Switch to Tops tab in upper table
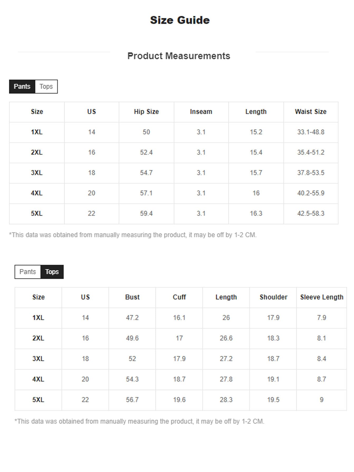This screenshot has height=472, width=354. (46, 86)
